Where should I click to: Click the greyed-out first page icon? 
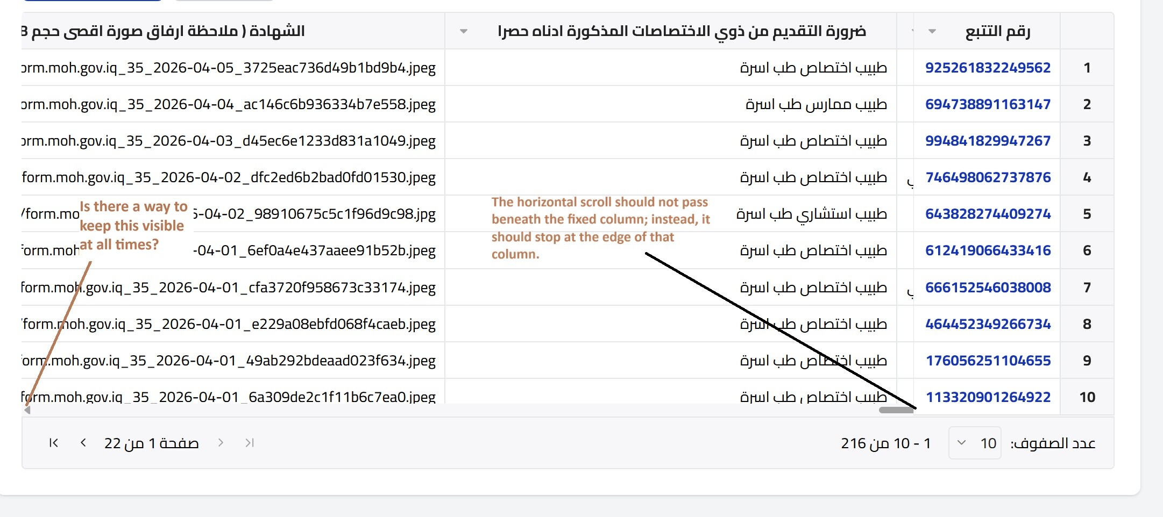pyautogui.click(x=249, y=443)
